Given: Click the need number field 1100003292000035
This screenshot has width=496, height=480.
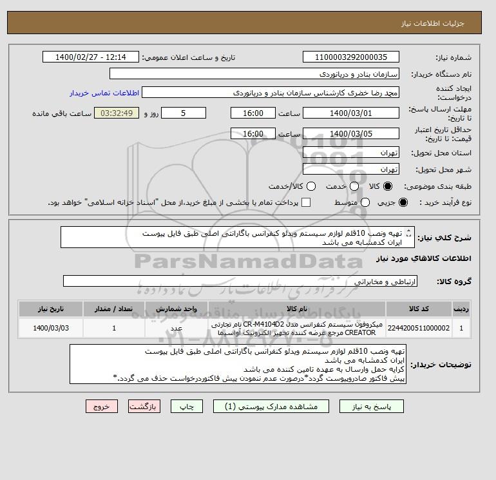Looking at the screenshot, I should [x=351, y=57].
